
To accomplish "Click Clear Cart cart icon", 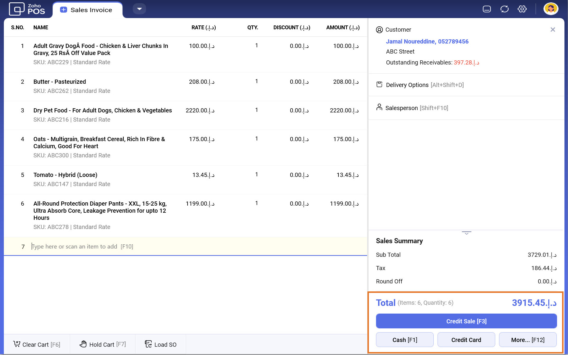I will pyautogui.click(x=17, y=344).
